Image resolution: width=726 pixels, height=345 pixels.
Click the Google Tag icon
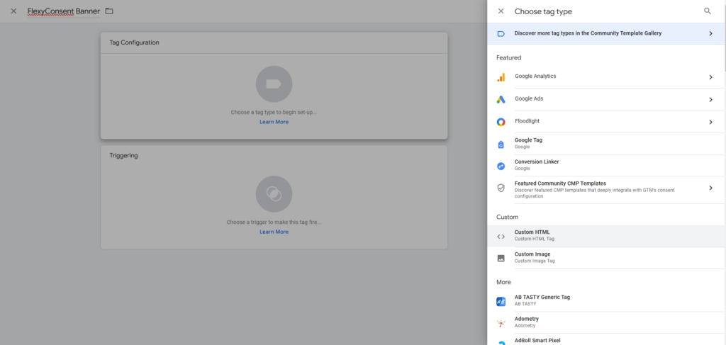coord(501,144)
